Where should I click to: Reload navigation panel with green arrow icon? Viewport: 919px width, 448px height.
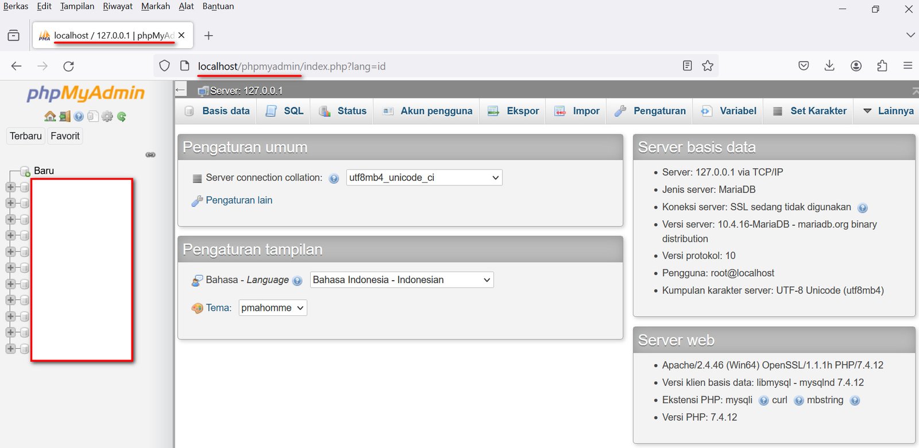click(121, 117)
